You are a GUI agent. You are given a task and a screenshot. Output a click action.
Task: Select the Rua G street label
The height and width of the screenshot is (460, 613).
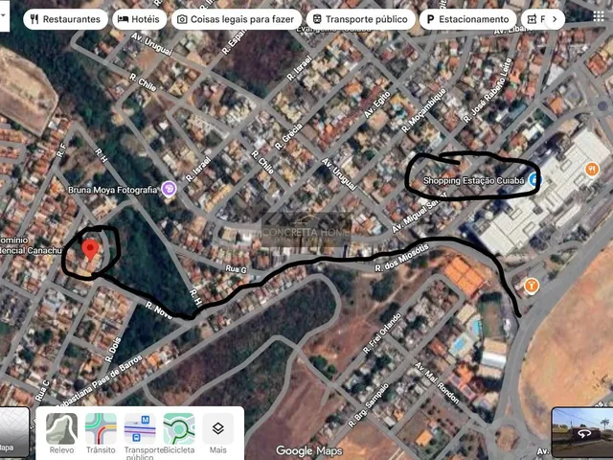[236, 269]
